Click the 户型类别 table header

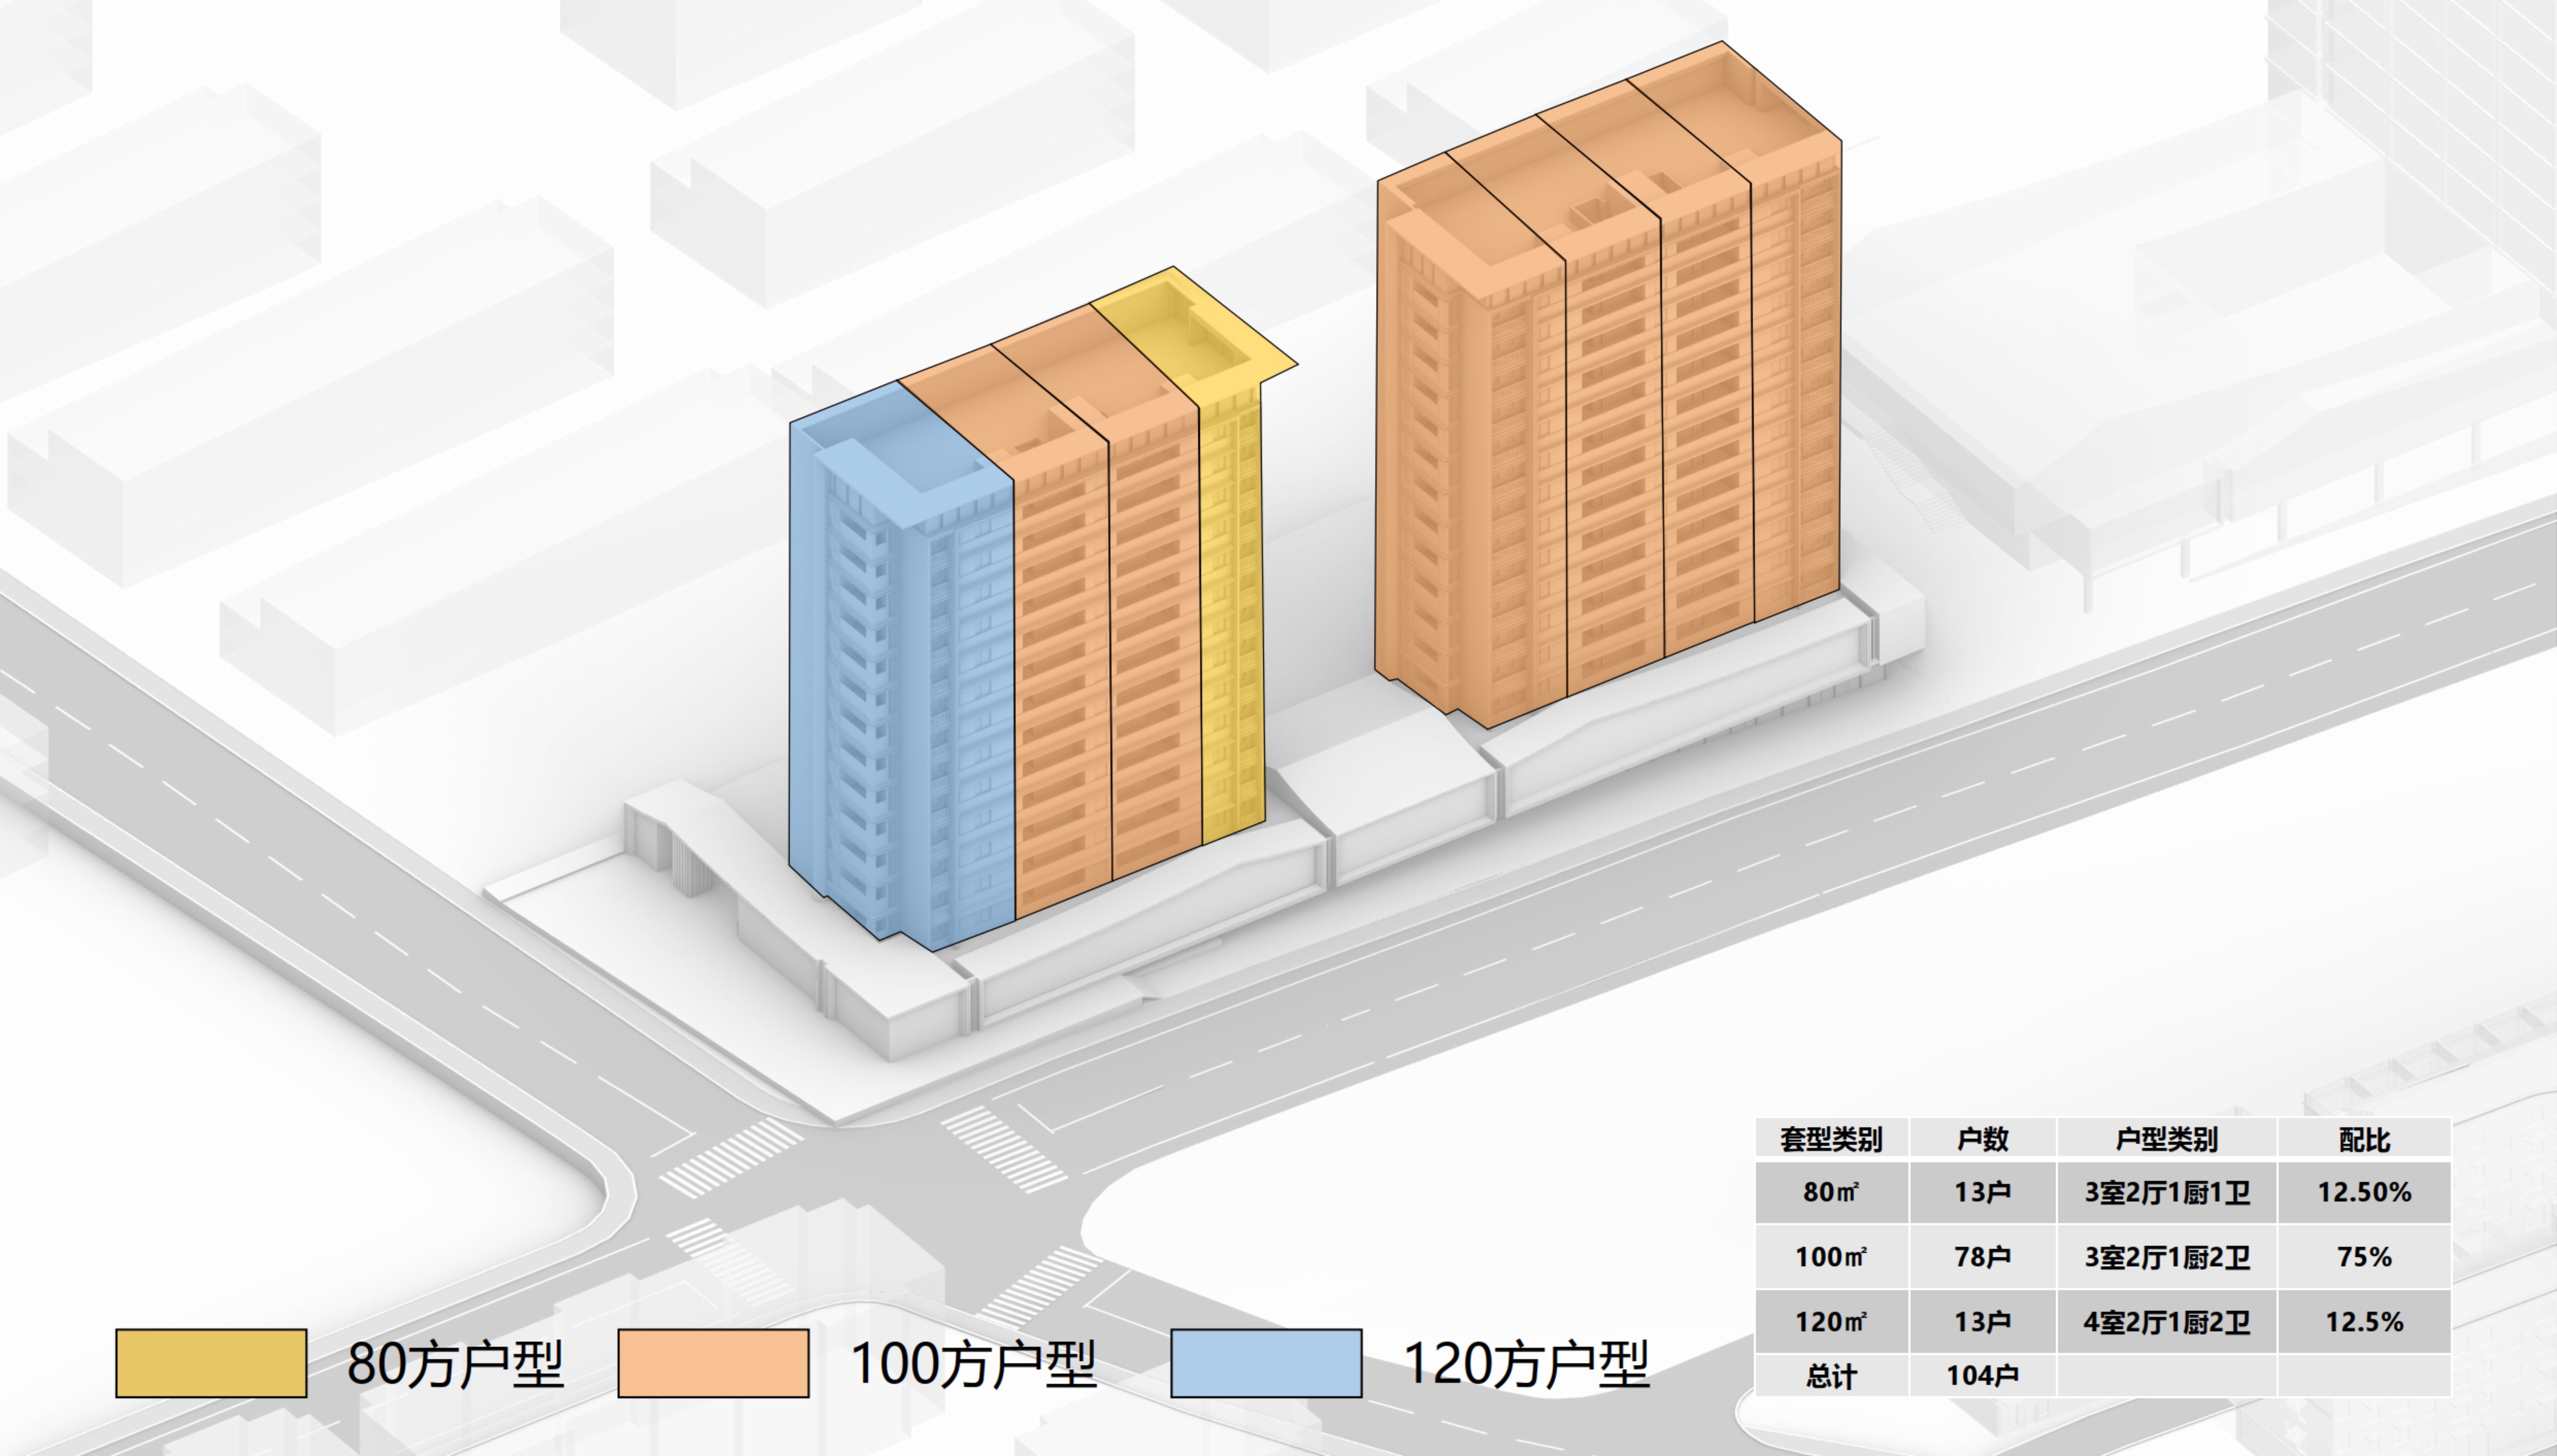tap(2167, 1139)
